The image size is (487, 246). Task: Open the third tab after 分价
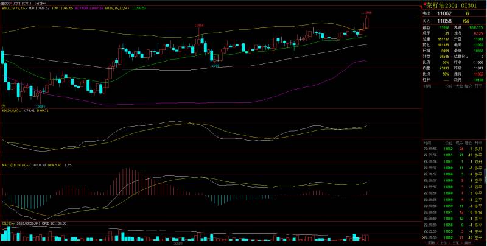[x=455, y=242]
